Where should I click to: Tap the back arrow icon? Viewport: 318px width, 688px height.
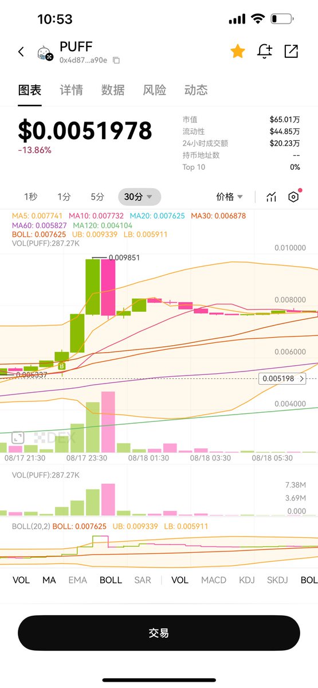pos(21,52)
